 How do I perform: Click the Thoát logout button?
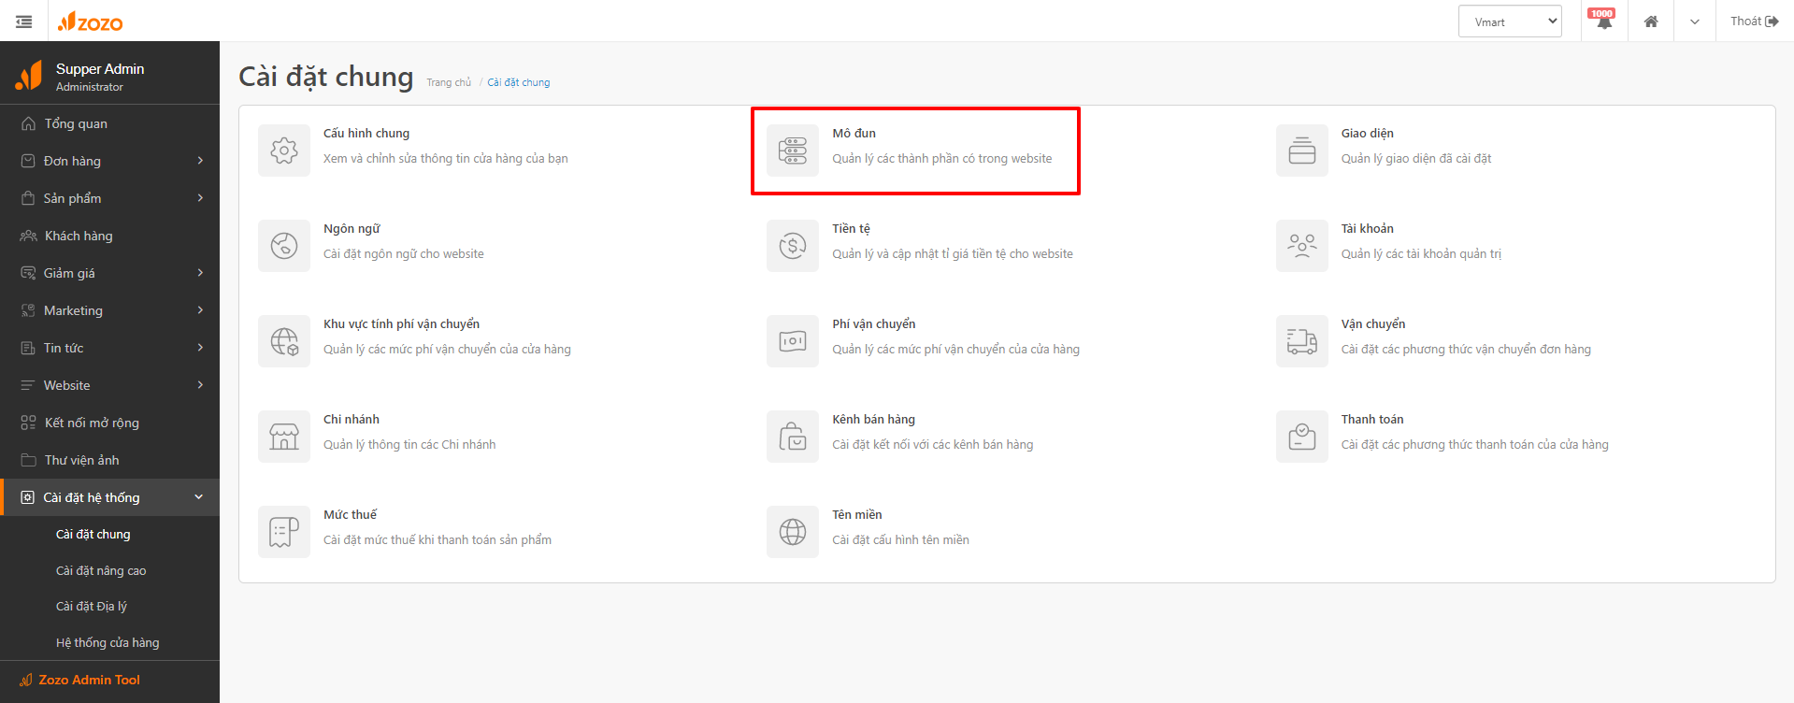(x=1754, y=21)
